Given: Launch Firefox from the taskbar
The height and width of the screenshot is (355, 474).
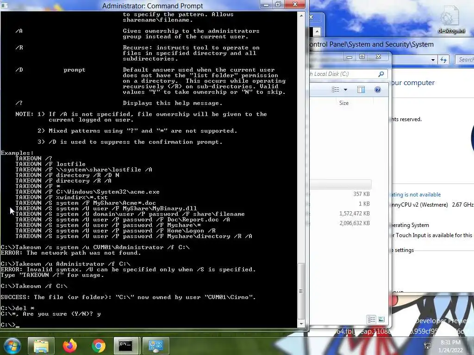Looking at the screenshot, I should 70,346.
